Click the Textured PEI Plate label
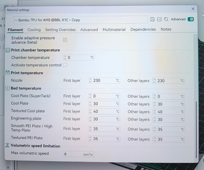Image resolution: width=204 pixels, height=170 pixels. [x=27, y=138]
